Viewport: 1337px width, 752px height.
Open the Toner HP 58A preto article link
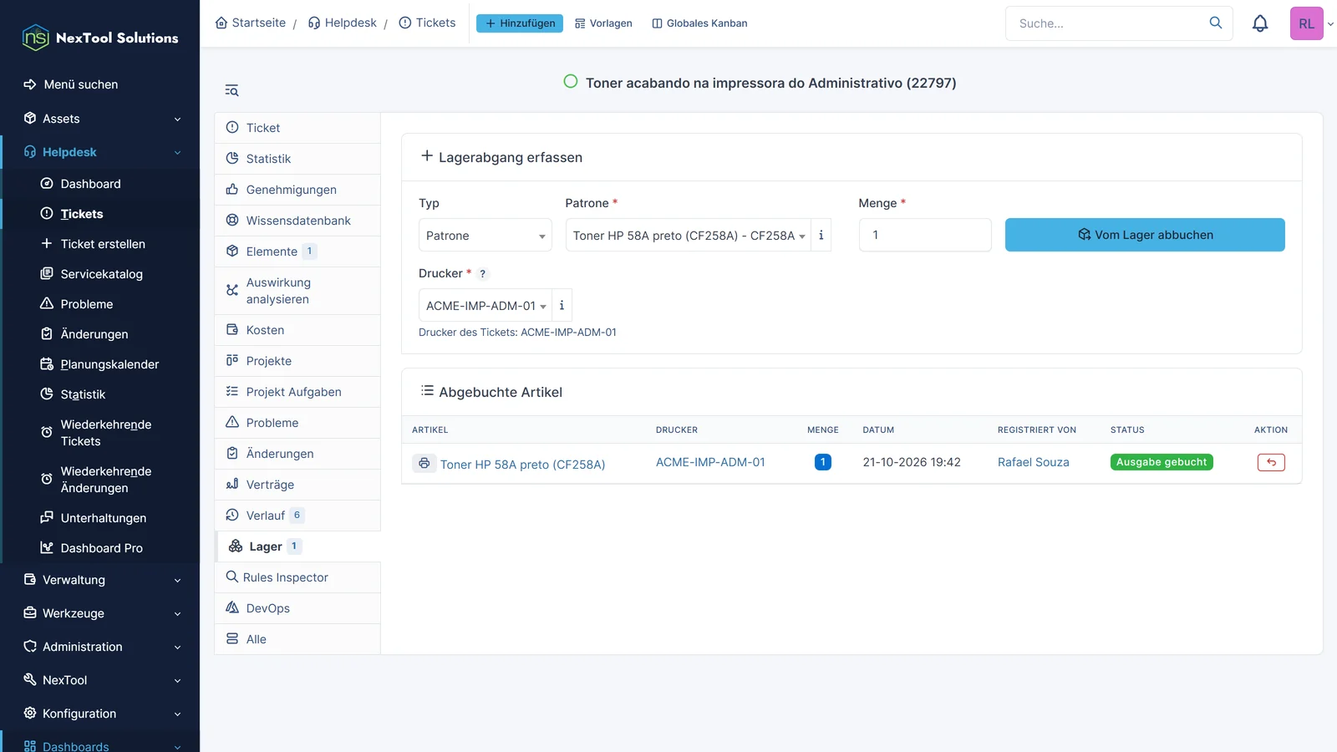pyautogui.click(x=522, y=465)
